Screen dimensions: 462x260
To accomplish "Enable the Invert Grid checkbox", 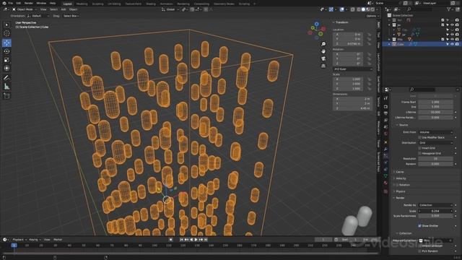I will [x=419, y=148].
